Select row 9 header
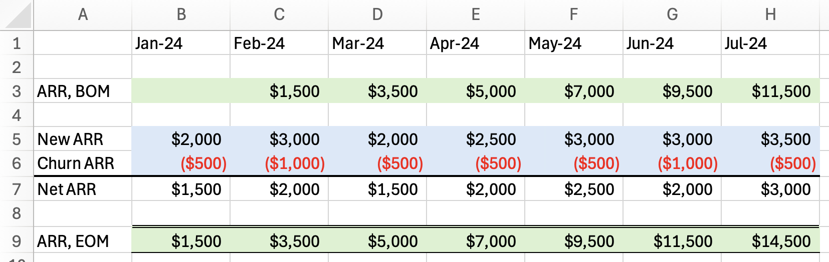The width and height of the screenshot is (829, 262). tap(17, 241)
